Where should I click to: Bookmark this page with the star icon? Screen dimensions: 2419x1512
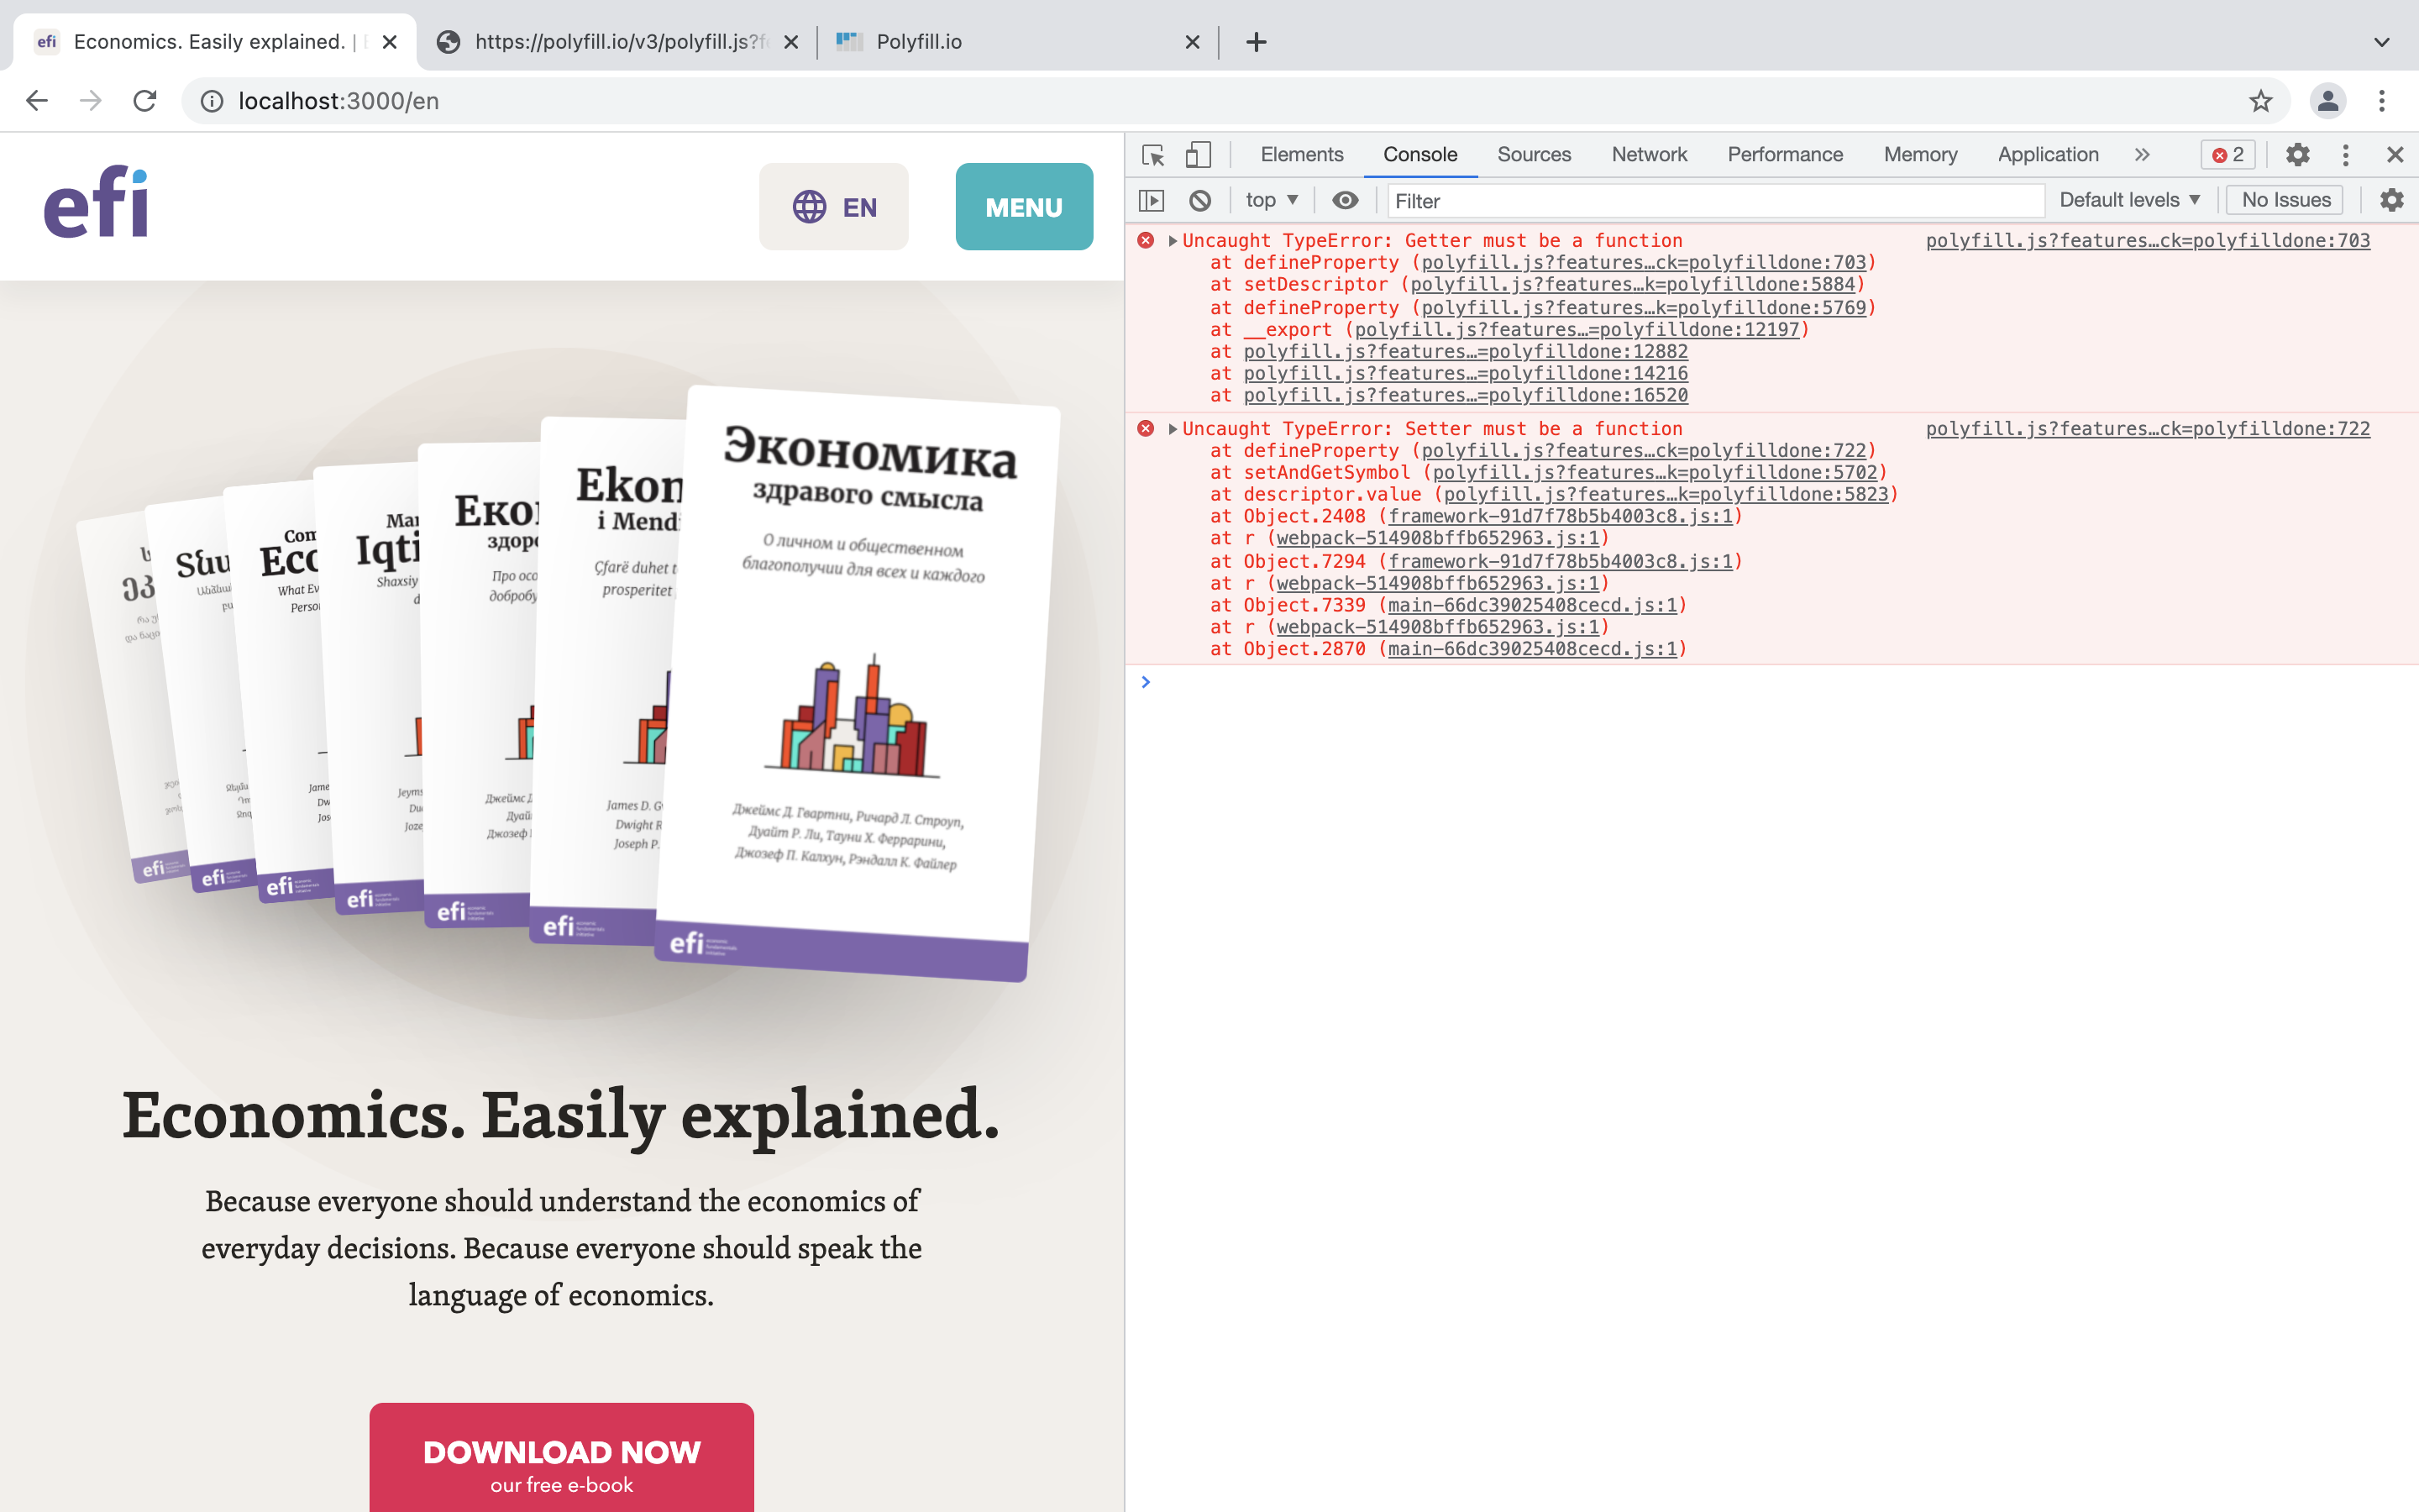2260,101
